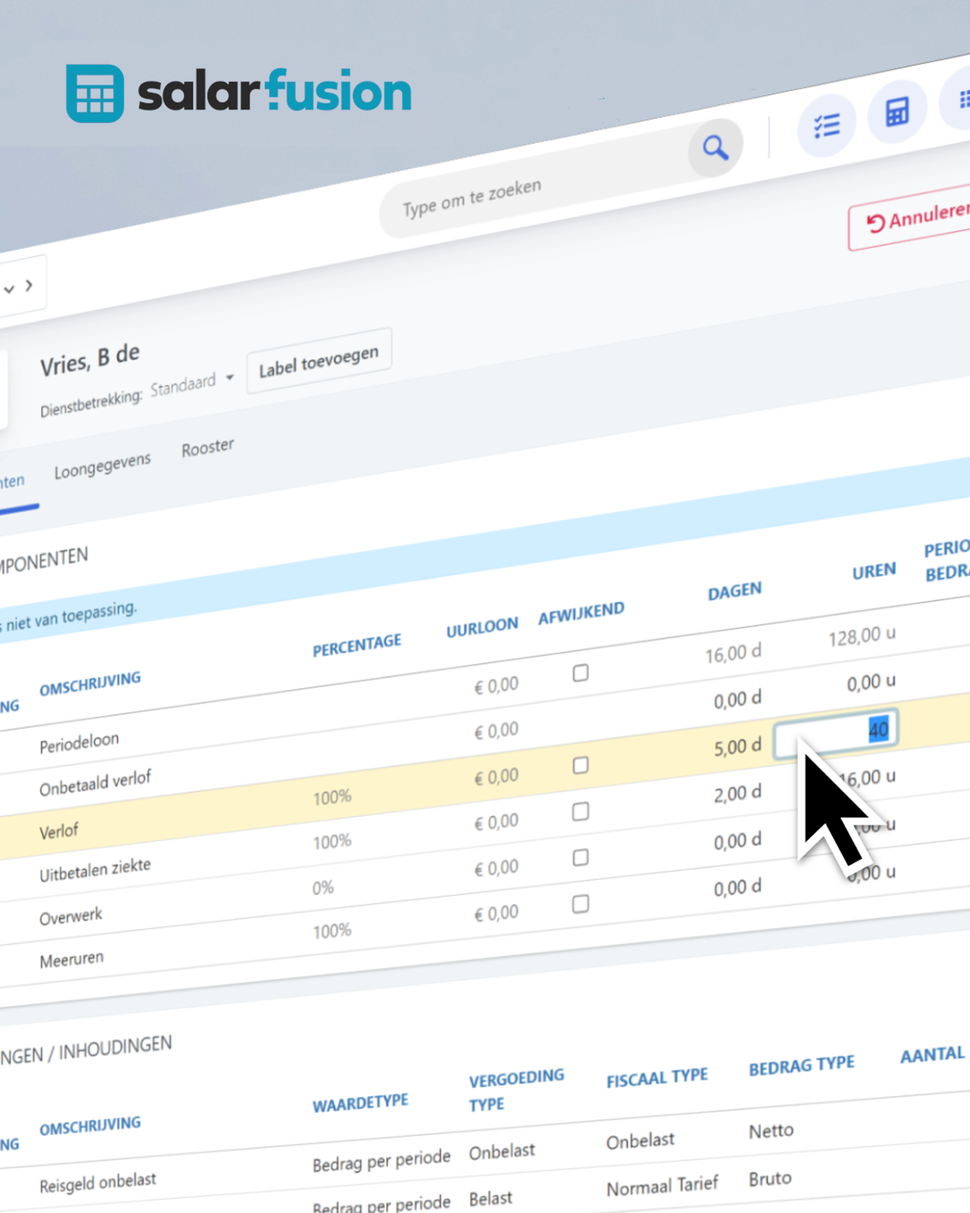This screenshot has width=970, height=1213.
Task: Click the 'Belast' vergoeding type value
Action: click(491, 1199)
